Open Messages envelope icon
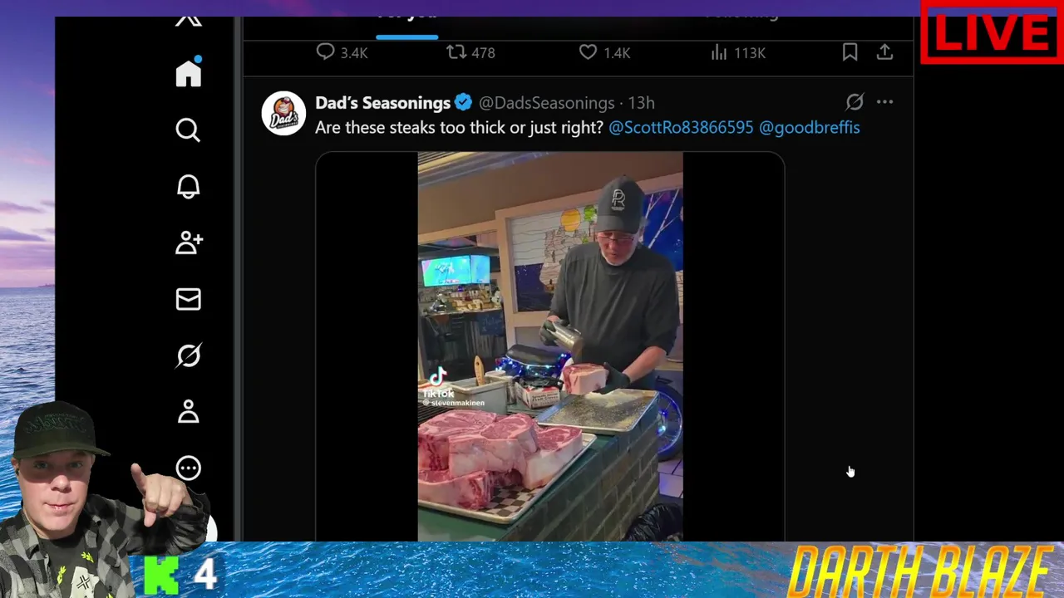The width and height of the screenshot is (1064, 598). tap(189, 299)
